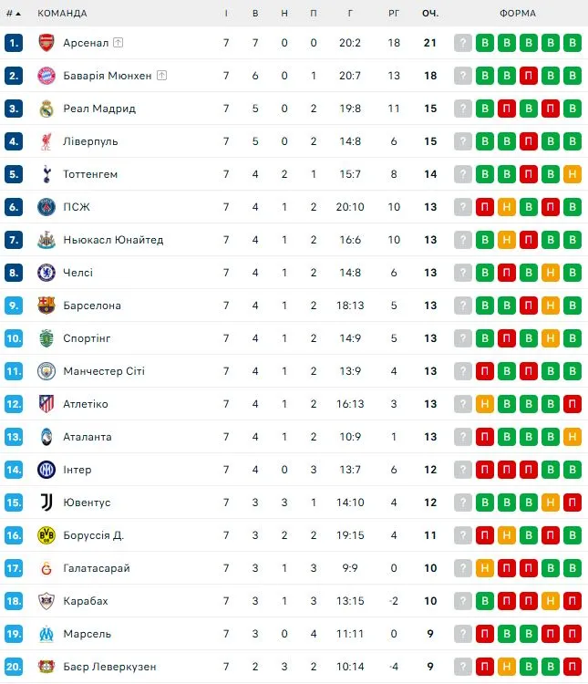Click Arsenal's gray question-mark next match badge
The height and width of the screenshot is (684, 588).
pos(463,43)
